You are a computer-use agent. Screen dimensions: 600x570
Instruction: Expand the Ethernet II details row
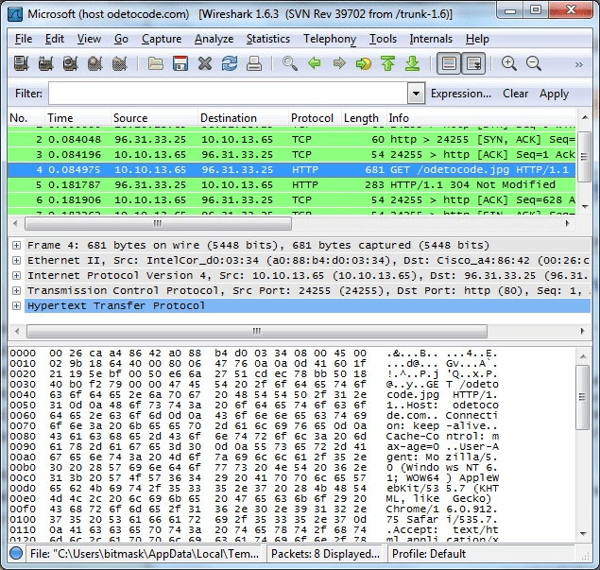[x=17, y=260]
